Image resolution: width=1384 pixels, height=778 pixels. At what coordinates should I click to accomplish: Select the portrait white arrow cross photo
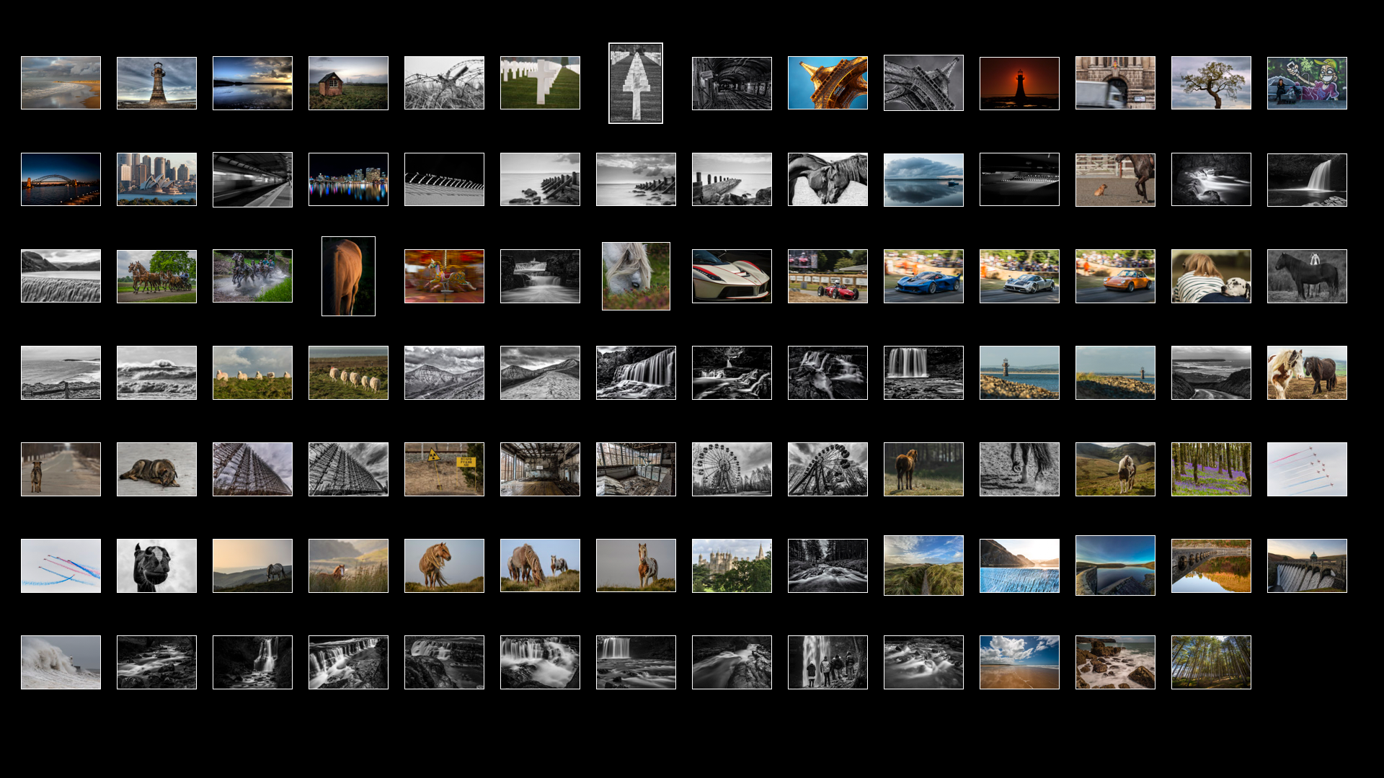coord(636,84)
